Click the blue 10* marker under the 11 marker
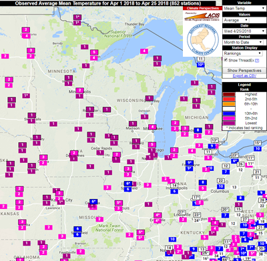Image resolution: width=267 pixels, height=261 pixels. click(x=200, y=65)
